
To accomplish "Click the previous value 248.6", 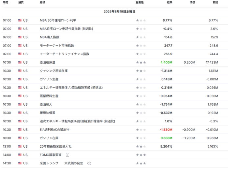I will point(214,46).
